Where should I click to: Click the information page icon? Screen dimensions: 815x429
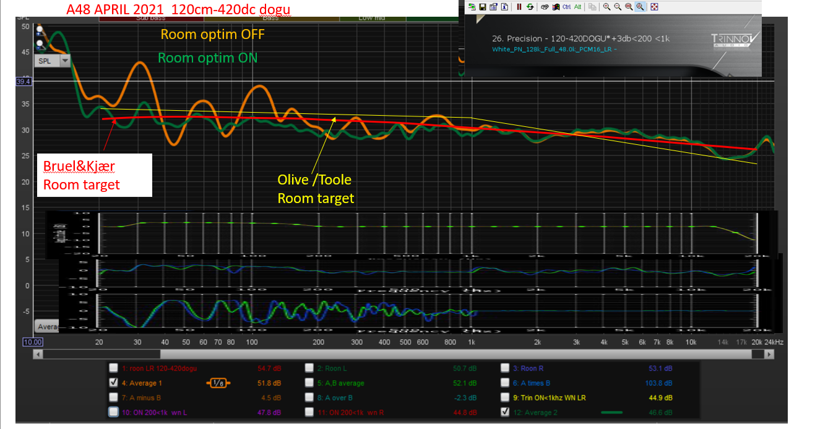tap(504, 7)
